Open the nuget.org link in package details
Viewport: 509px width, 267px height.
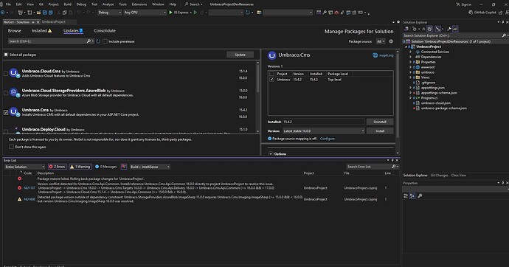click(x=383, y=55)
